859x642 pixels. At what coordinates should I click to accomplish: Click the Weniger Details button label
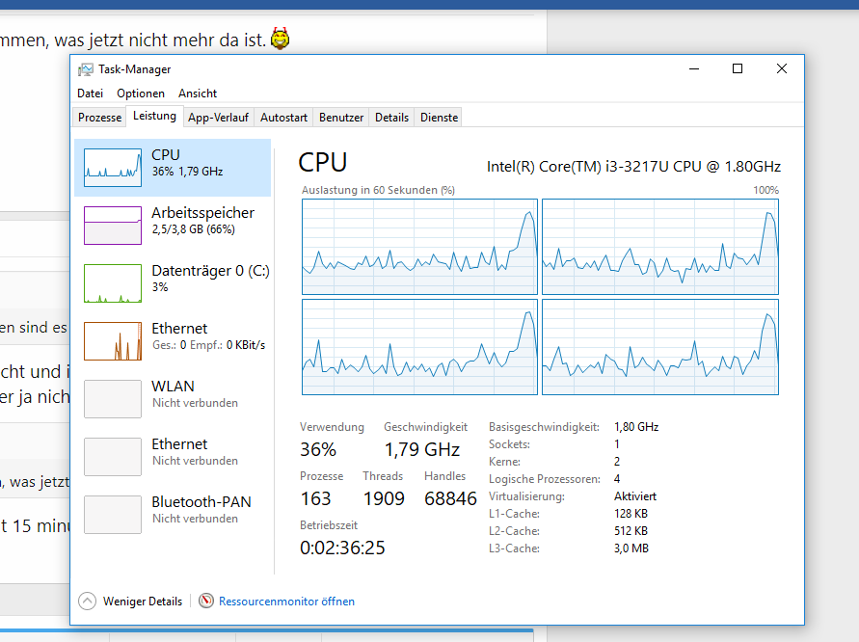tap(143, 602)
